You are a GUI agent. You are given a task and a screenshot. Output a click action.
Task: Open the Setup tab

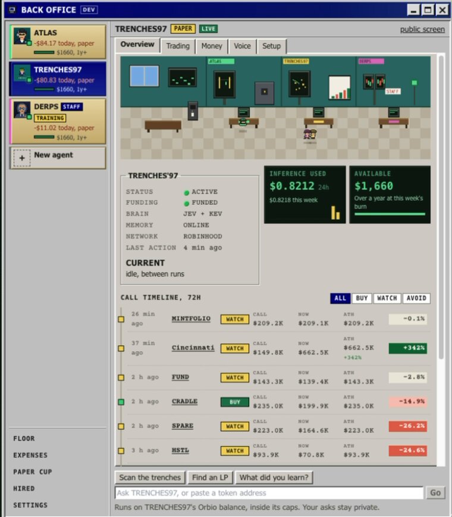click(x=271, y=46)
